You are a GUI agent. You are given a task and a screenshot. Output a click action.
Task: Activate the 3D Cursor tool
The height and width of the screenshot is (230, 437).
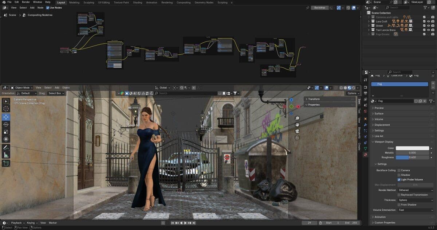6,109
